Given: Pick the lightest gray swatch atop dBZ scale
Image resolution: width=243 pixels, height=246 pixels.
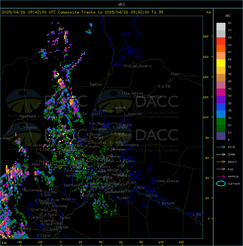Looking at the screenshot, I should 221,27.
